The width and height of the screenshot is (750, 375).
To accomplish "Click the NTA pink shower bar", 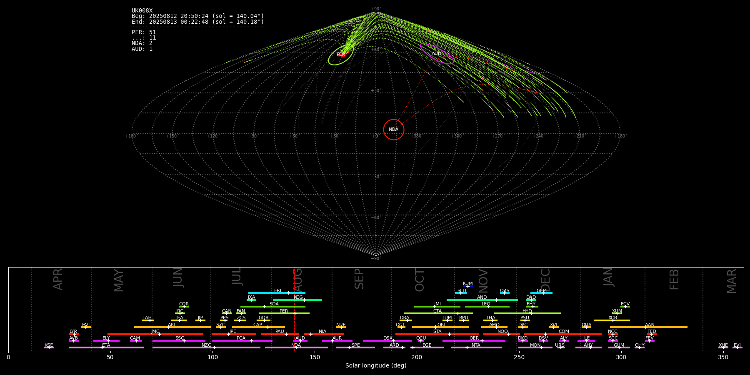I will point(476,347).
